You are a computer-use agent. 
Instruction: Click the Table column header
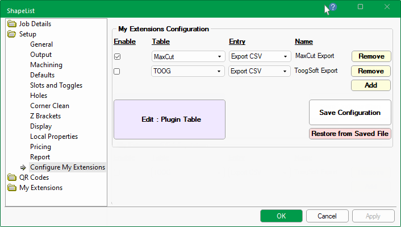click(161, 42)
